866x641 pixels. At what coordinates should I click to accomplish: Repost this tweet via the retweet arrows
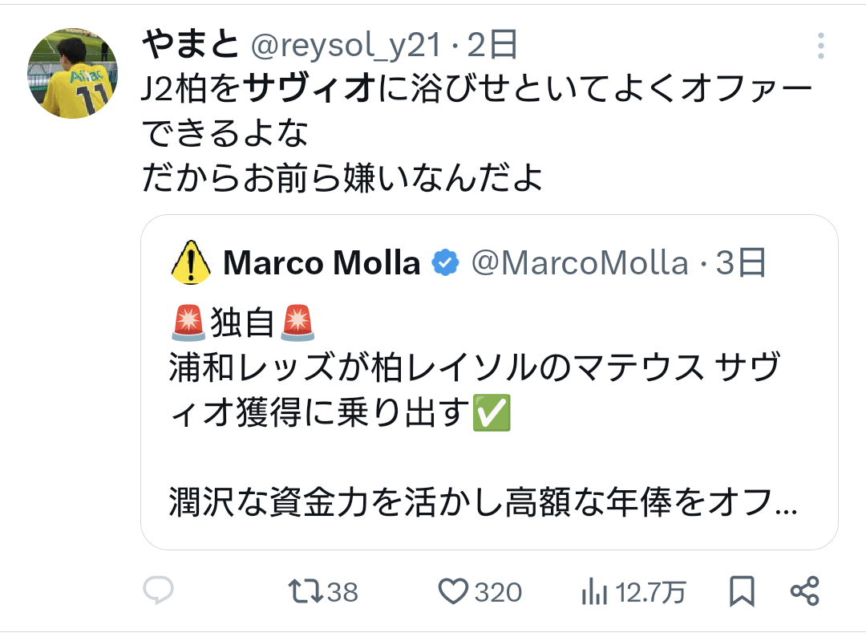tap(306, 592)
